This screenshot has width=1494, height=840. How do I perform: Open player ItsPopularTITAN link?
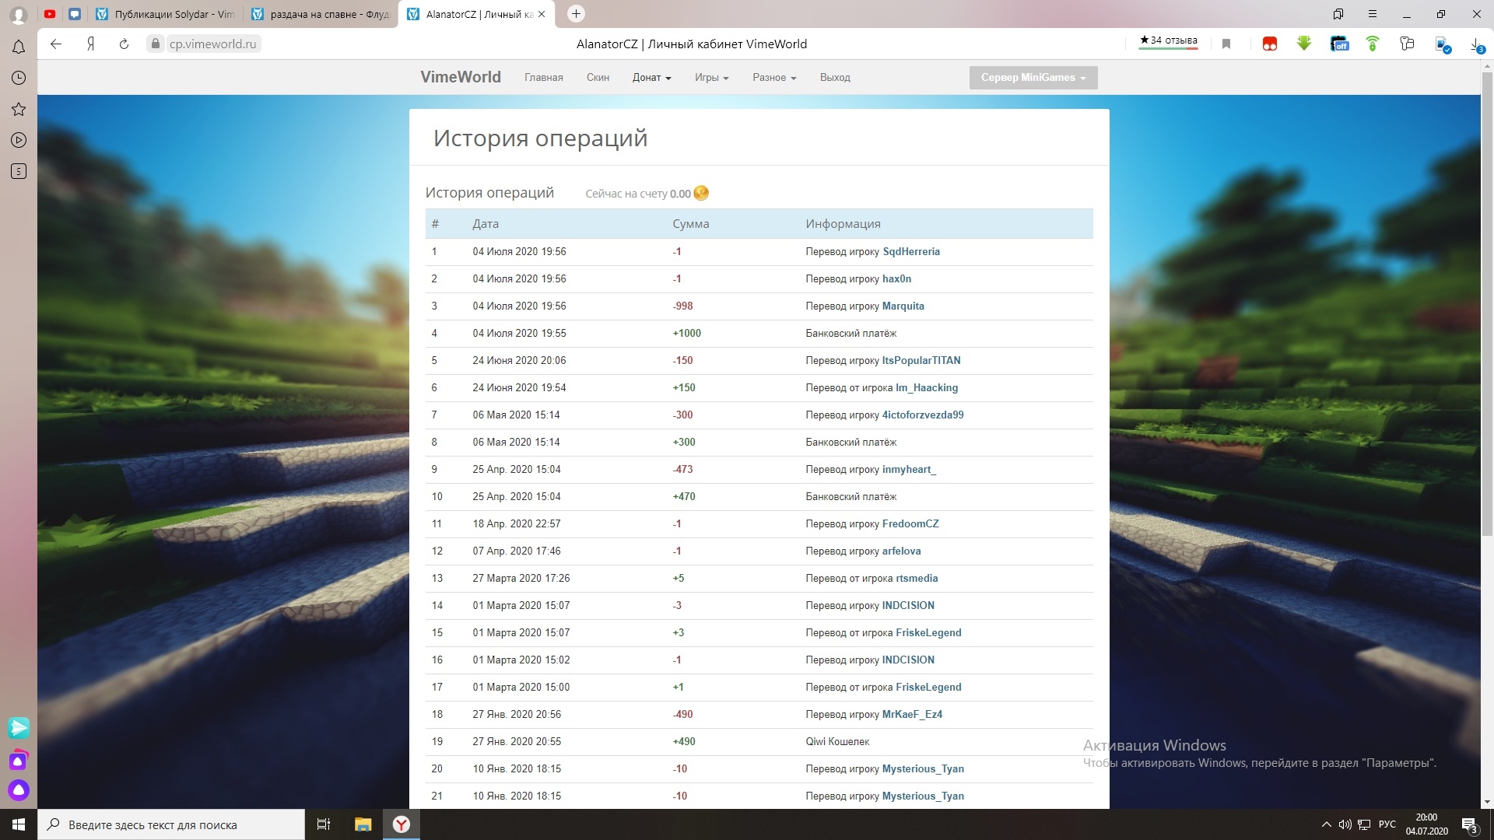(921, 360)
